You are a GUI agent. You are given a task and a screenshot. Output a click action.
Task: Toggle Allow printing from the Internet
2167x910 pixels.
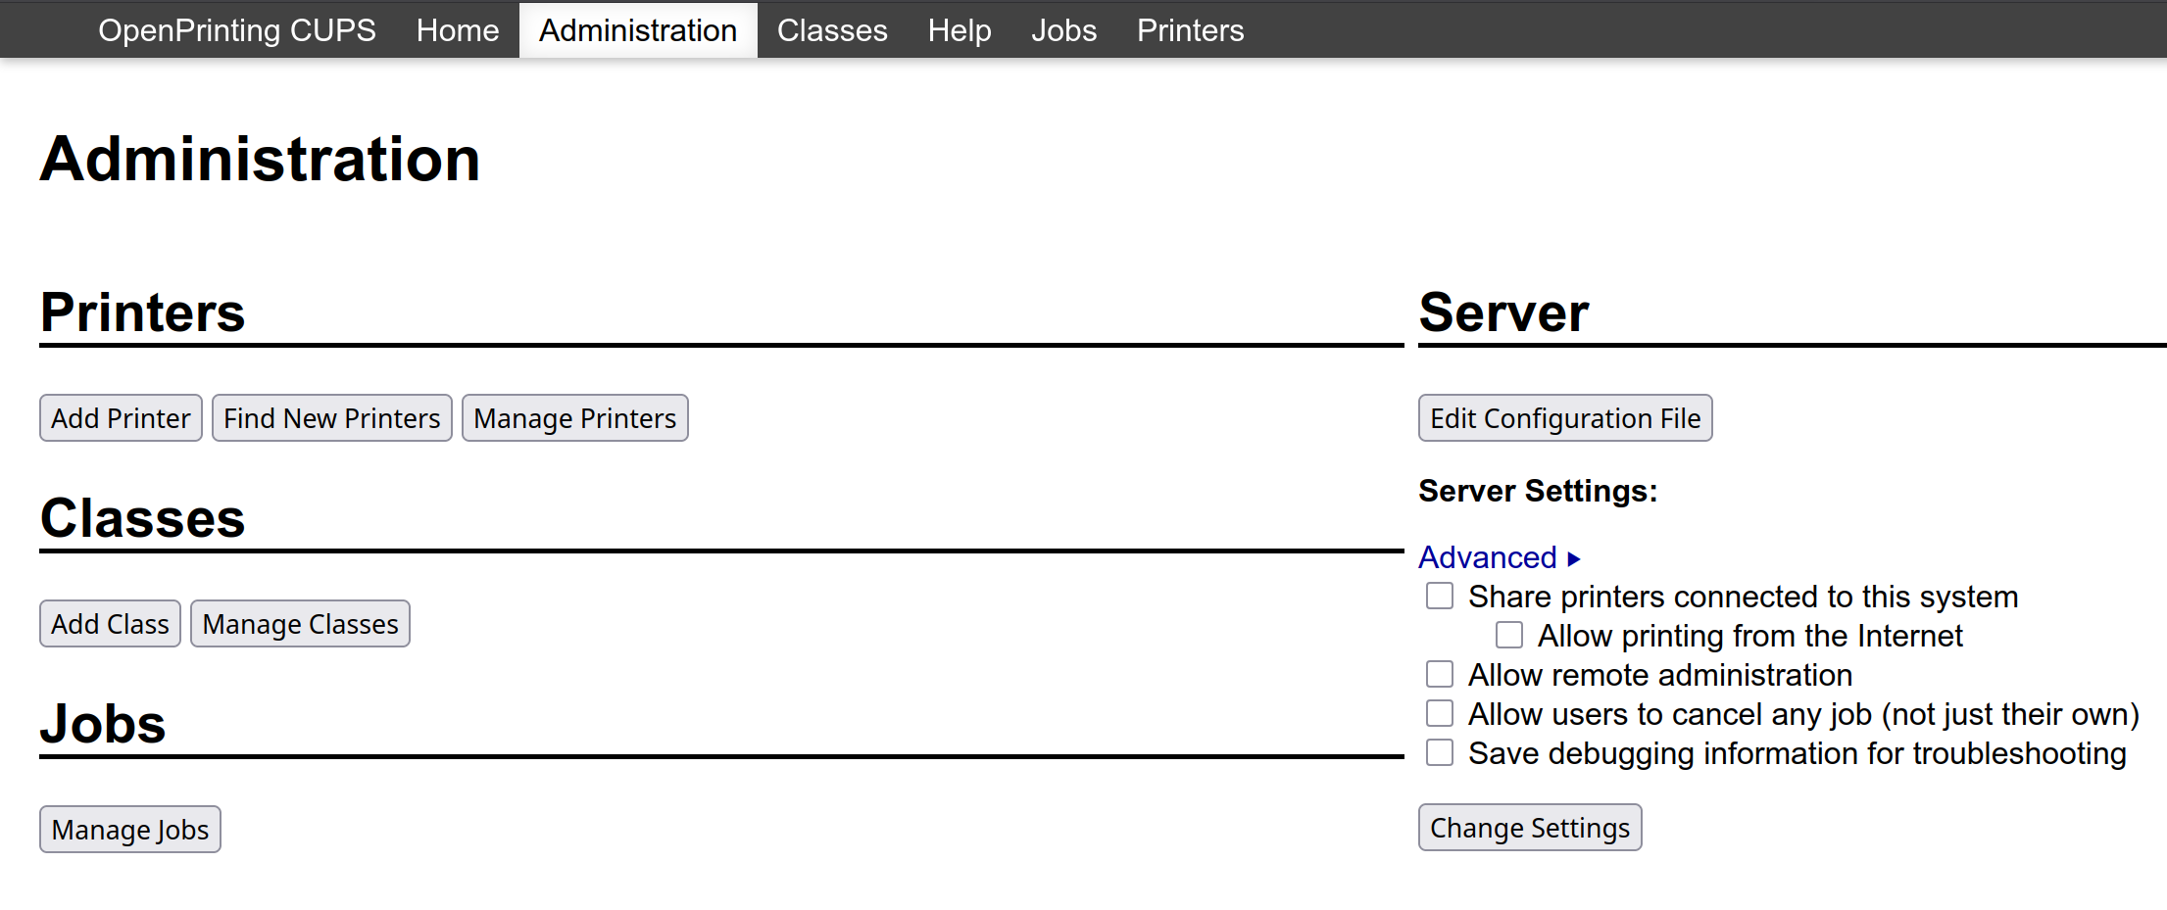(x=1509, y=635)
